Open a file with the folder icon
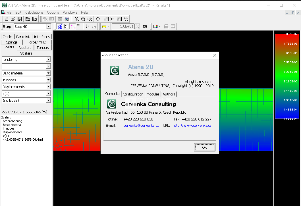301x206 pixels. pyautogui.click(x=13, y=19)
